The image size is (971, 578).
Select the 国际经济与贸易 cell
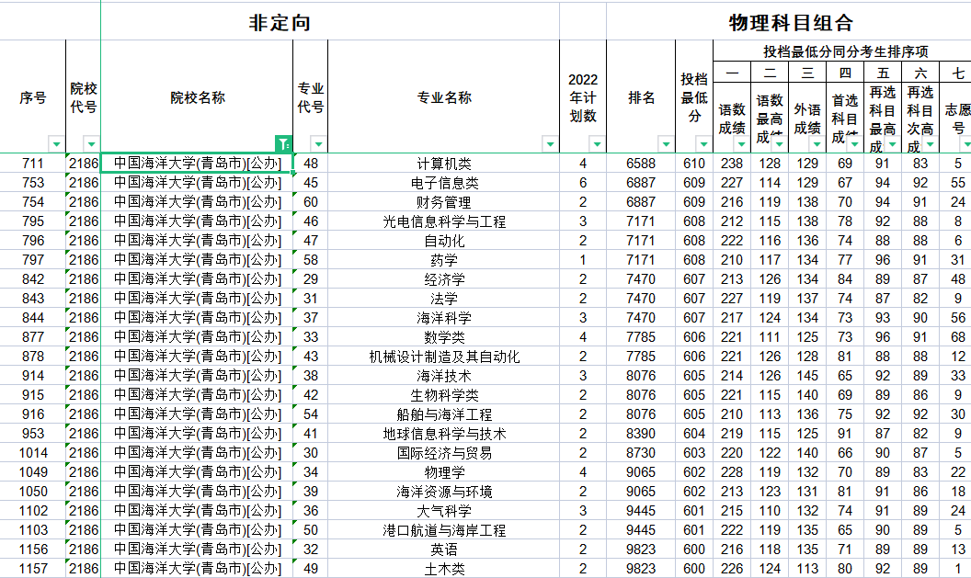click(x=443, y=452)
